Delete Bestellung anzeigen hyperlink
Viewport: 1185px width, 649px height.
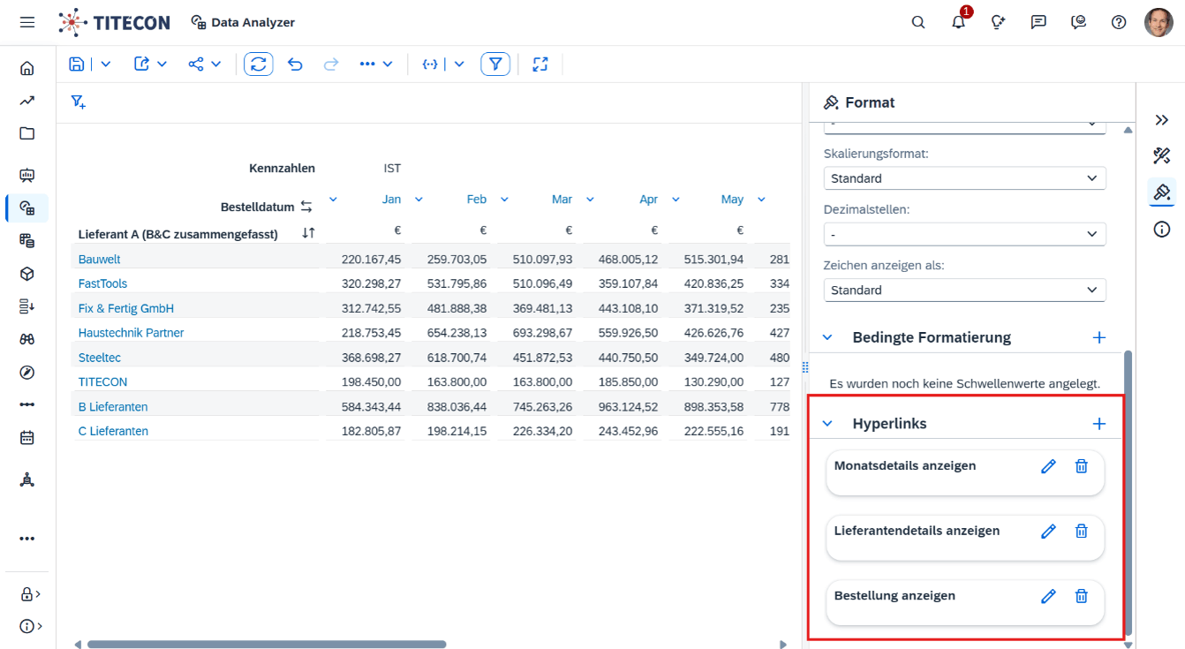coord(1081,596)
